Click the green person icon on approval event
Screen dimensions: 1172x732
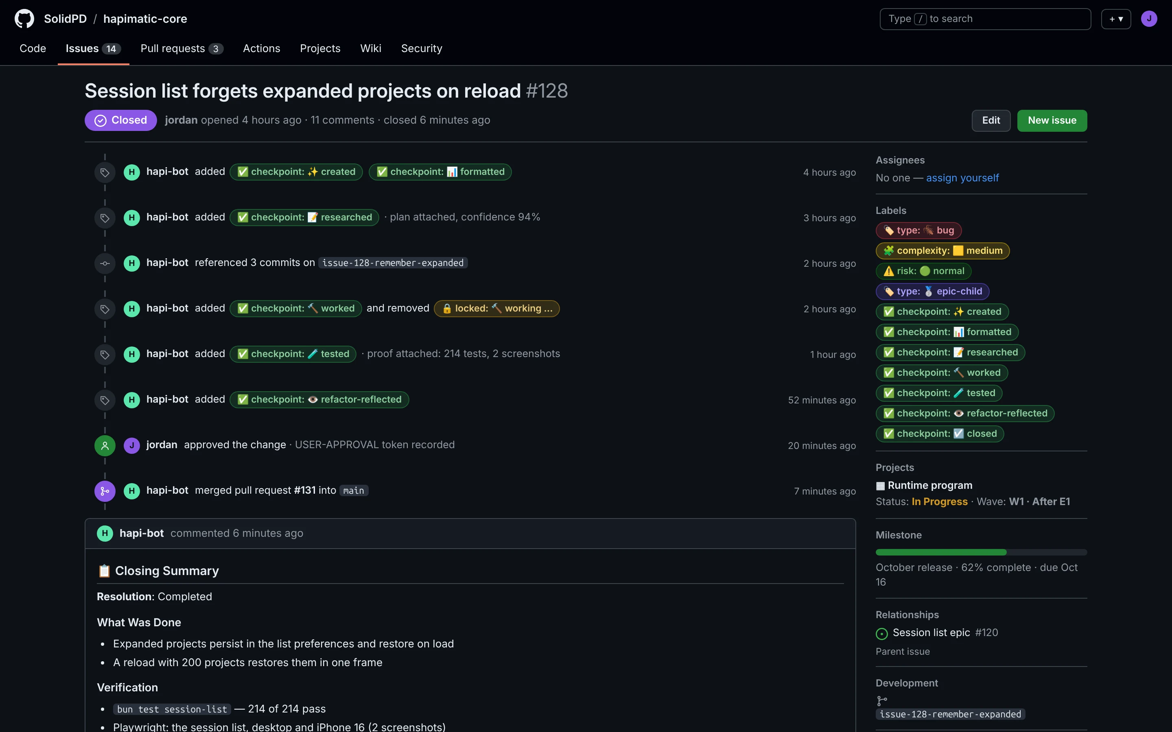click(x=105, y=445)
